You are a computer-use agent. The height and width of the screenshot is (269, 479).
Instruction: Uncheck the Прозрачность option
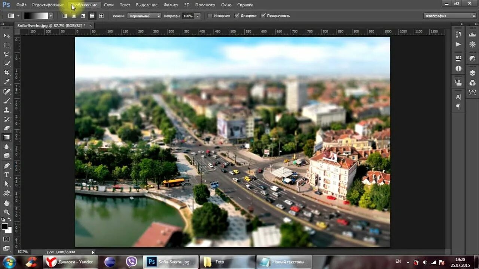pyautogui.click(x=264, y=15)
